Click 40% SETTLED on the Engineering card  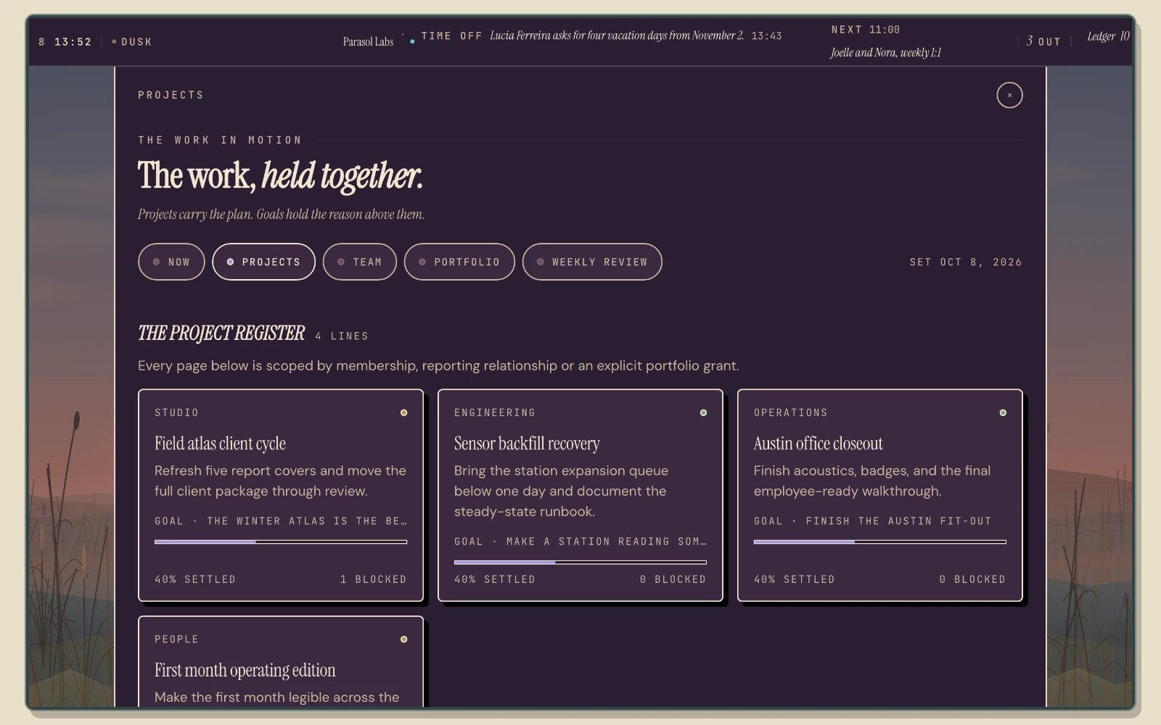coord(495,579)
